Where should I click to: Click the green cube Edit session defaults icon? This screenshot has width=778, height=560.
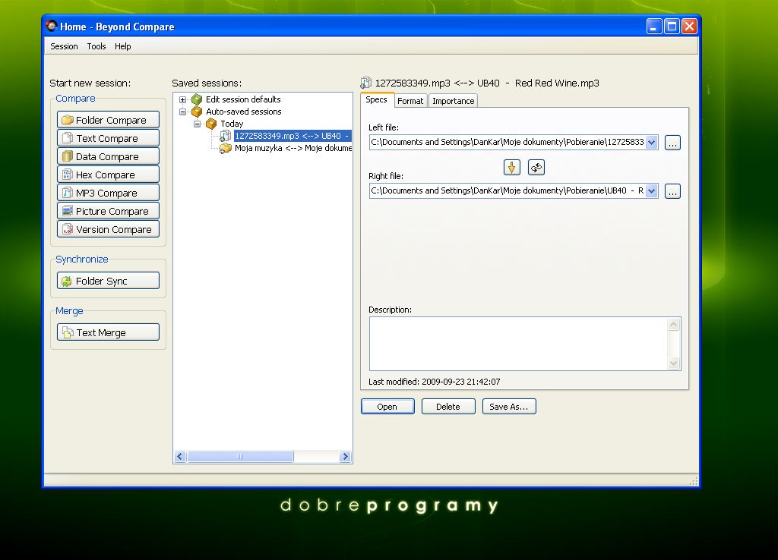197,99
